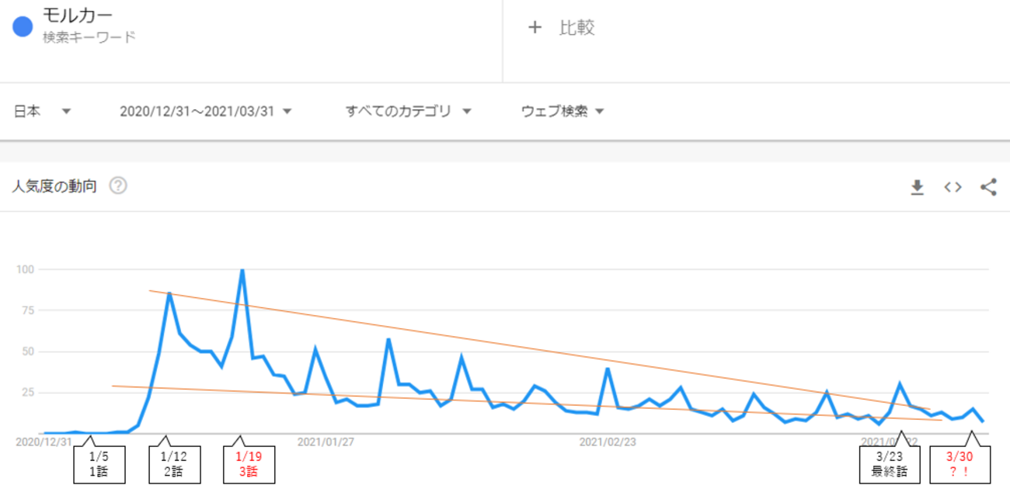Open the help tooltip beside 人気度の動向
The height and width of the screenshot is (499, 1010).
point(118,186)
